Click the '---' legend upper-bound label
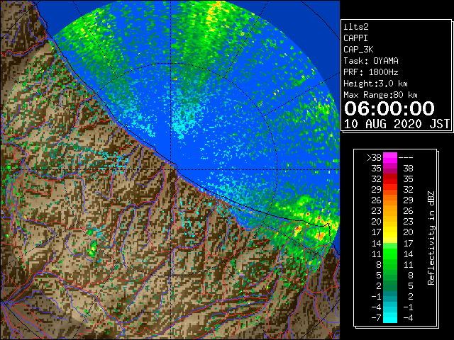The height and width of the screenshot is (340, 454). [x=406, y=158]
